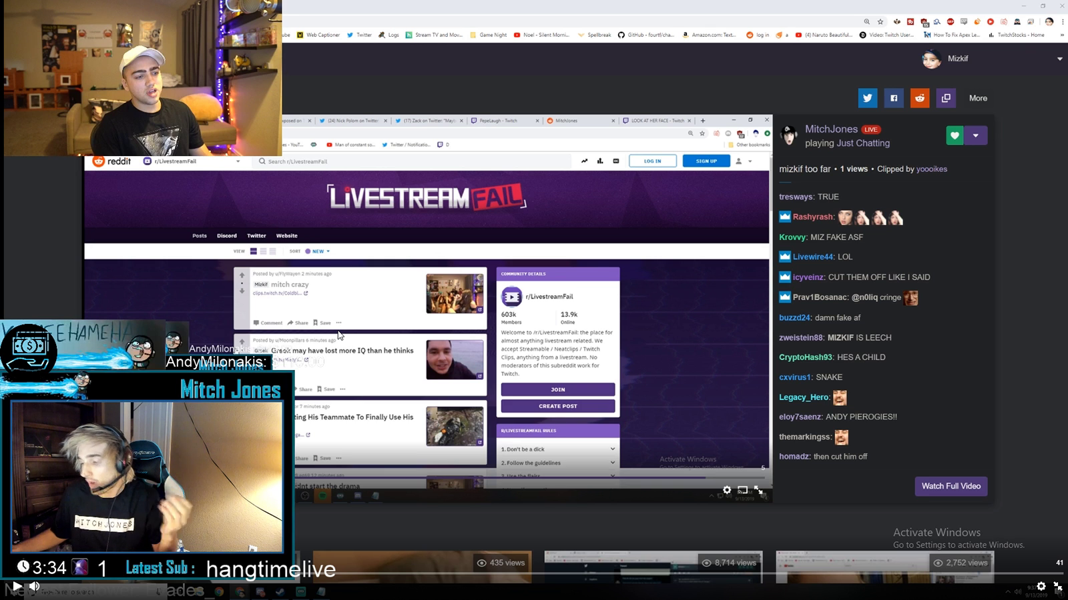Open the TwitchStocks - Home bookmark
This screenshot has height=600, width=1068.
(1016, 35)
